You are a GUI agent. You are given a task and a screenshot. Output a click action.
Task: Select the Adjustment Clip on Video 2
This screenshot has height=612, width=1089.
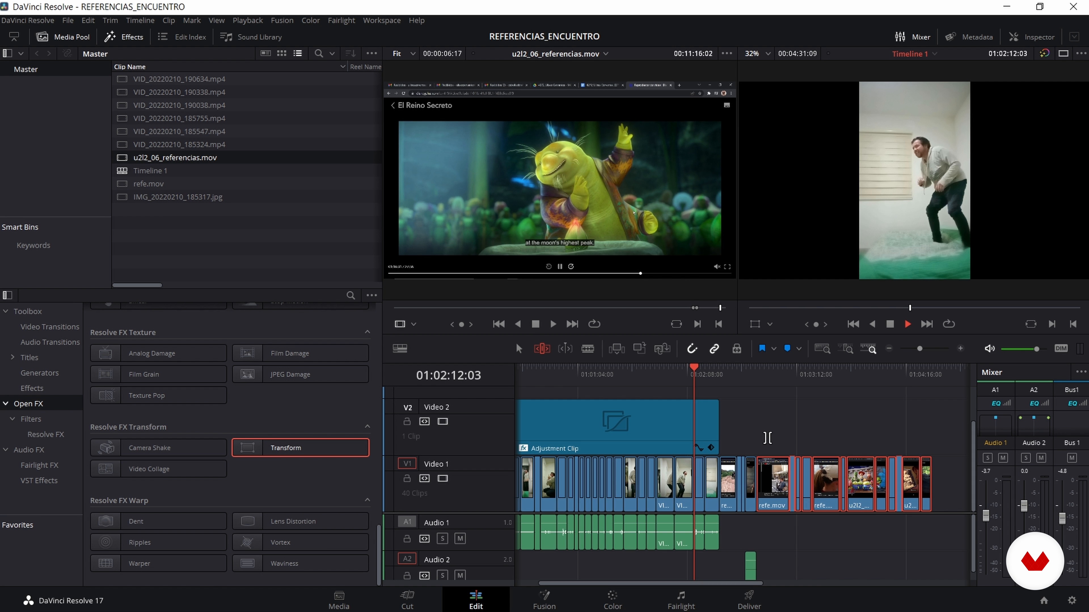click(x=617, y=427)
